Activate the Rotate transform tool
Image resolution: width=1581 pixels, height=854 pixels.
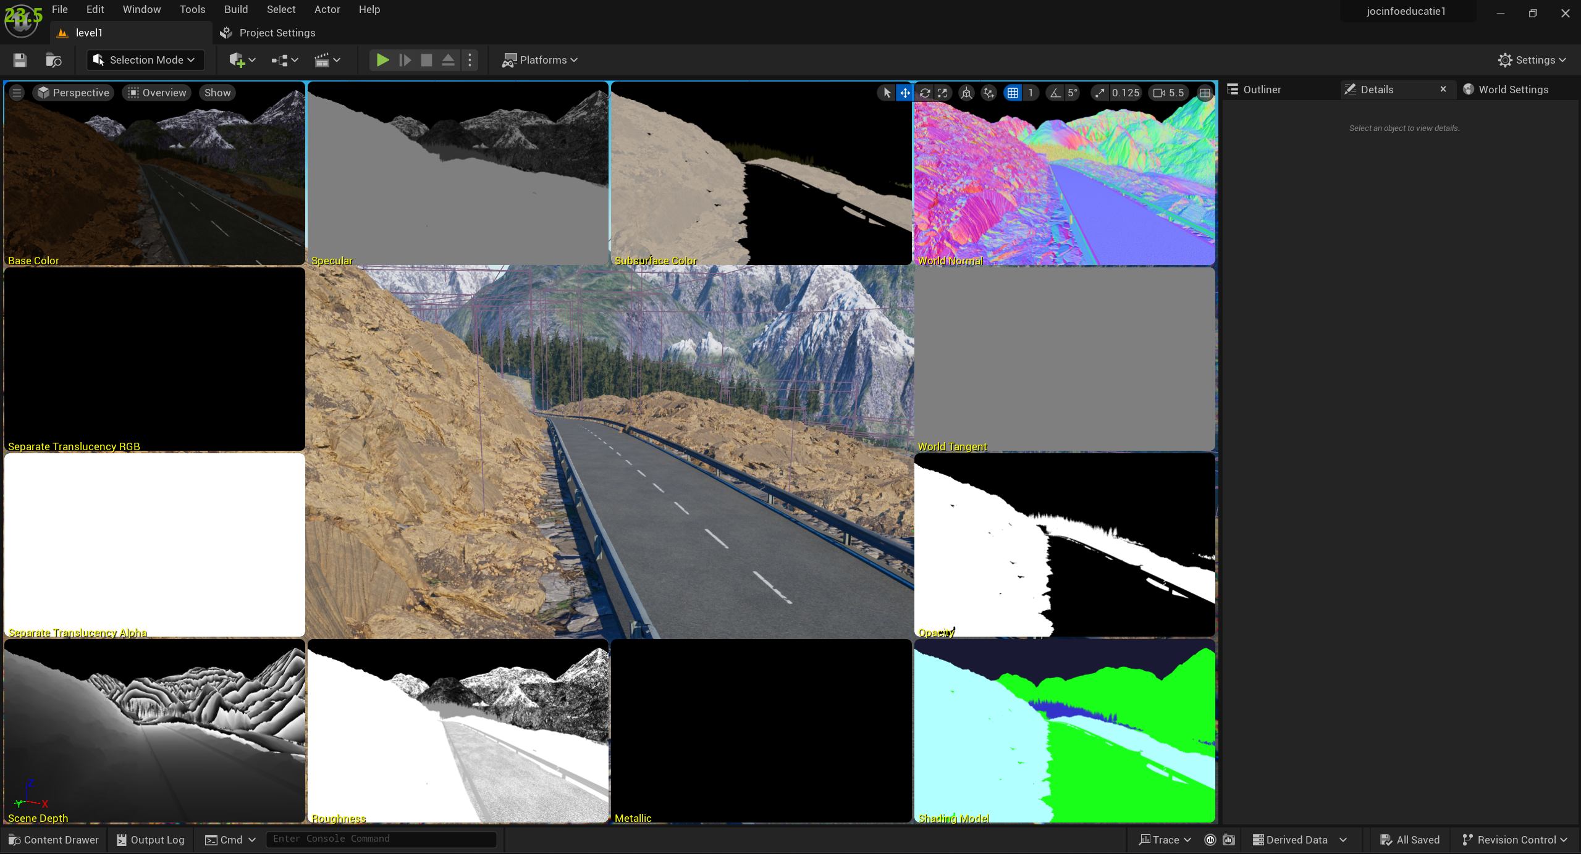point(924,93)
